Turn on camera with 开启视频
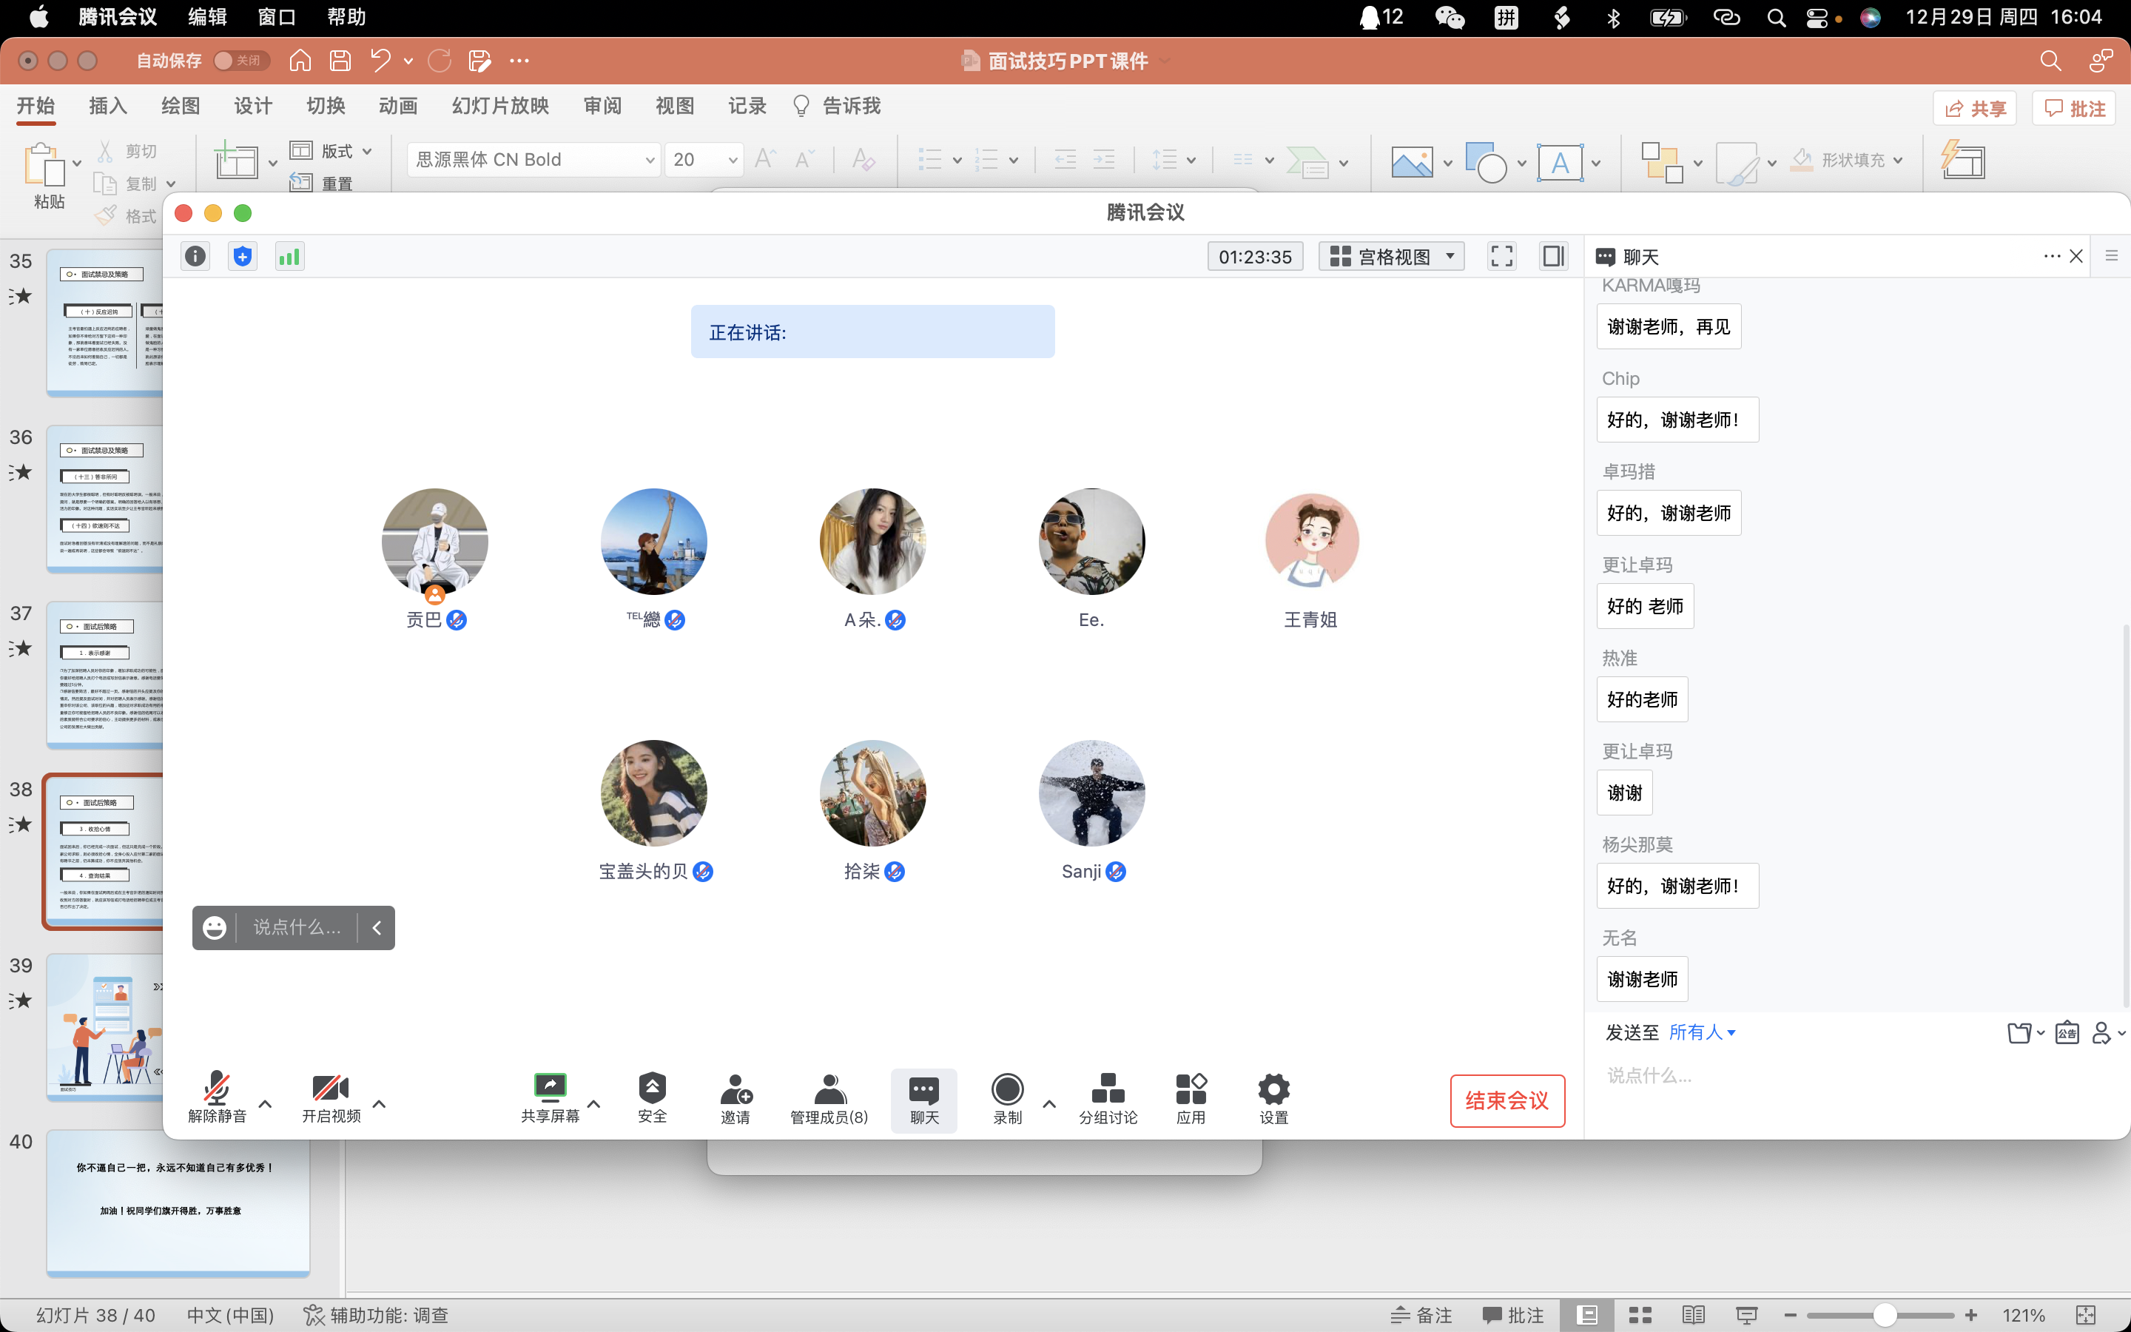 tap(331, 1097)
